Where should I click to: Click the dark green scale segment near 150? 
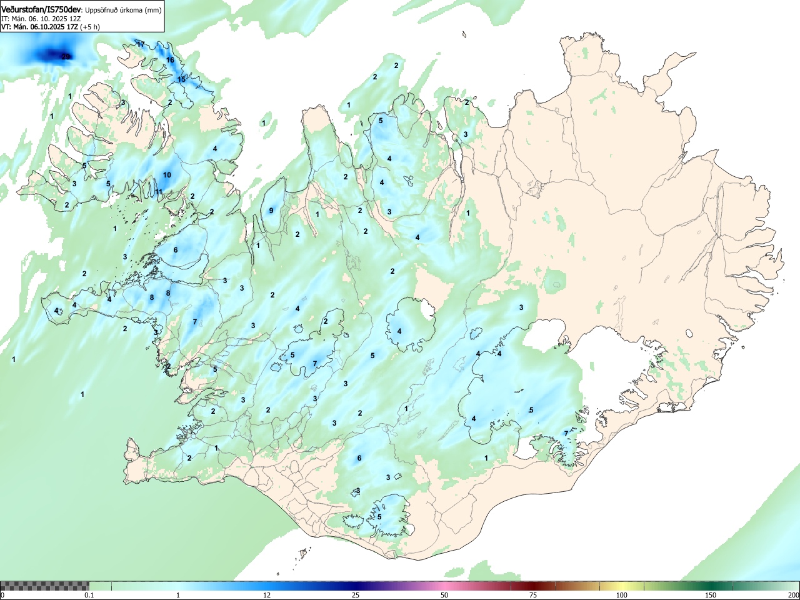tap(710, 586)
